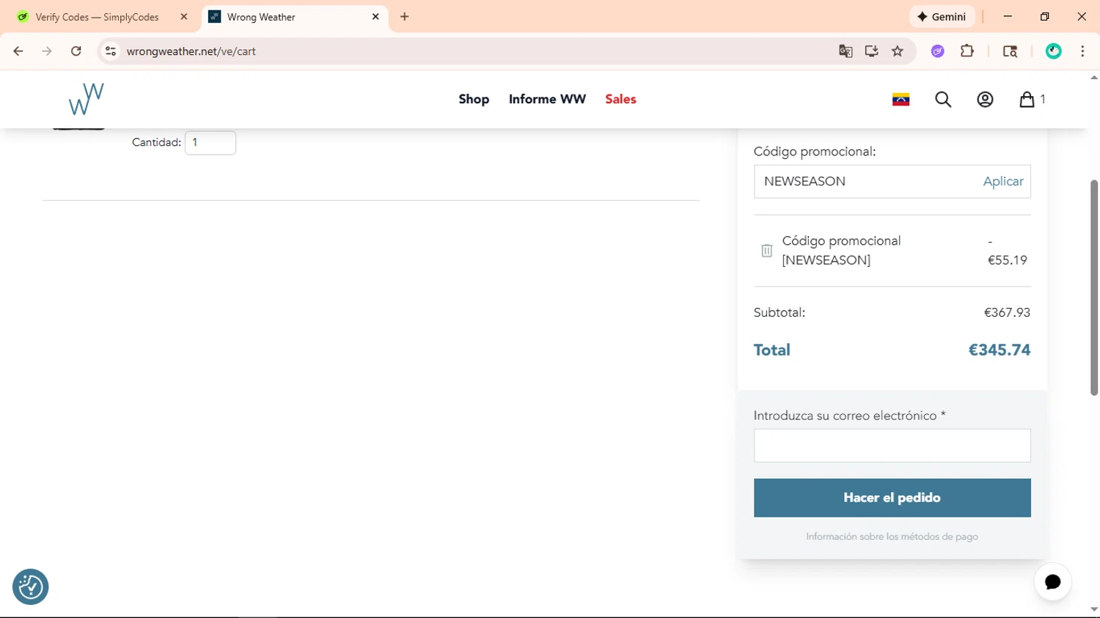Click the browser back arrow

click(x=18, y=51)
